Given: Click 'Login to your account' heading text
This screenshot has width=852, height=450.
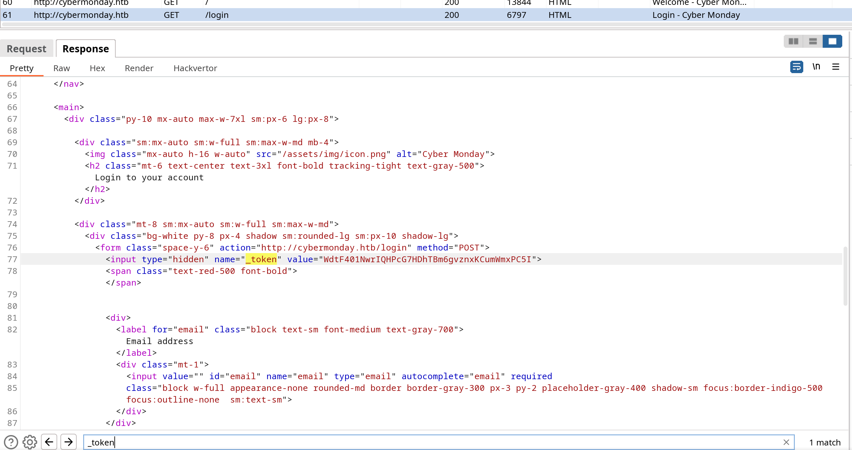Looking at the screenshot, I should [149, 177].
